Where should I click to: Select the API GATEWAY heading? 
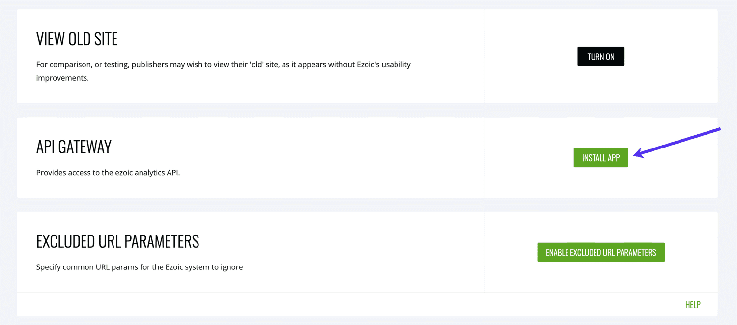pos(74,147)
